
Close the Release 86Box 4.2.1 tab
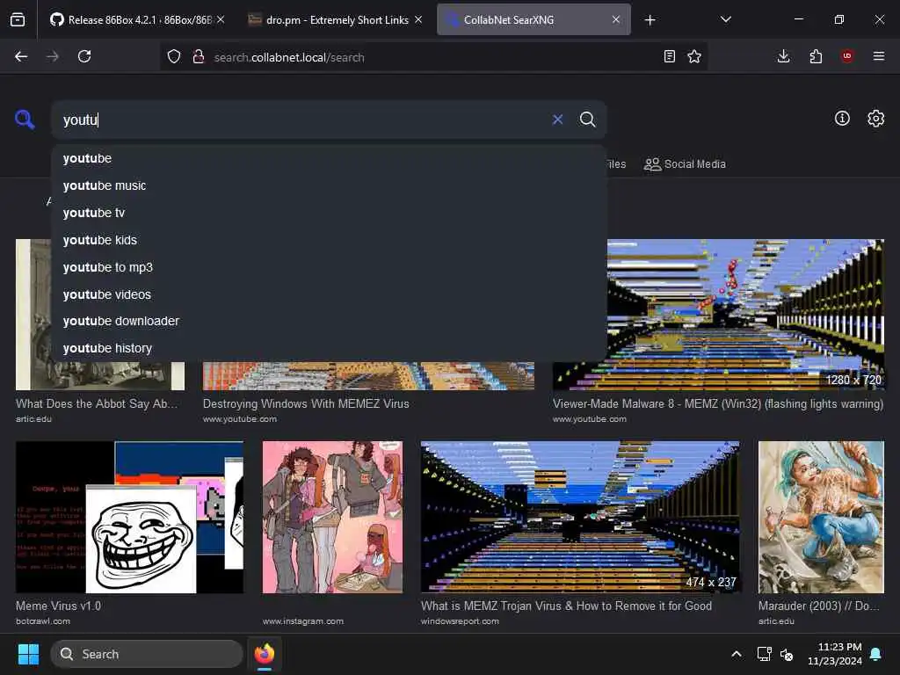point(221,19)
